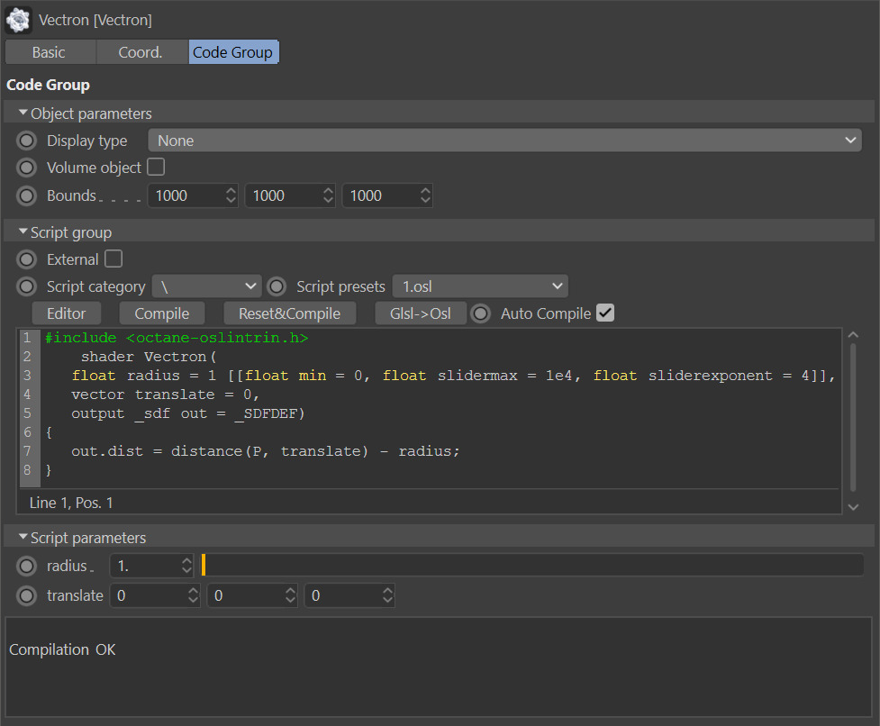Click the animation dot beside Display type
This screenshot has height=726, width=880.
[26, 141]
